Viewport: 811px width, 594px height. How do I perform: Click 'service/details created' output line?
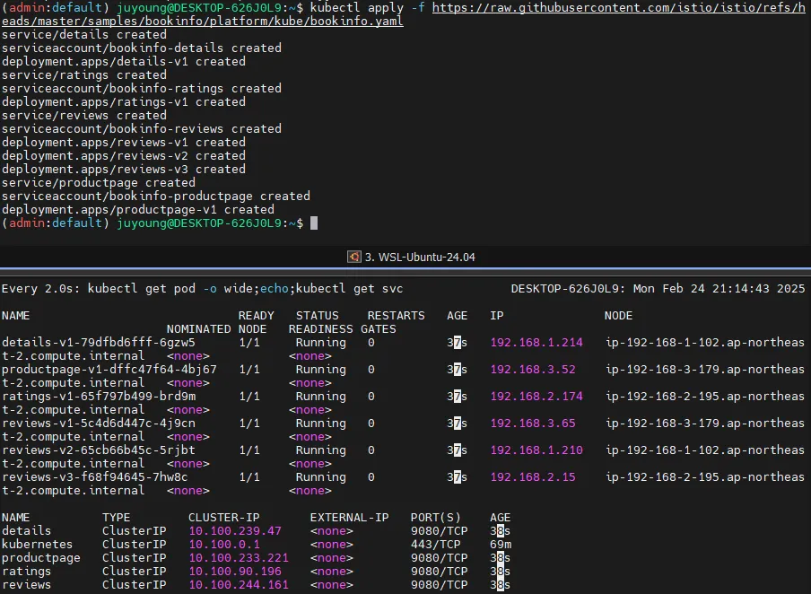tap(84, 35)
